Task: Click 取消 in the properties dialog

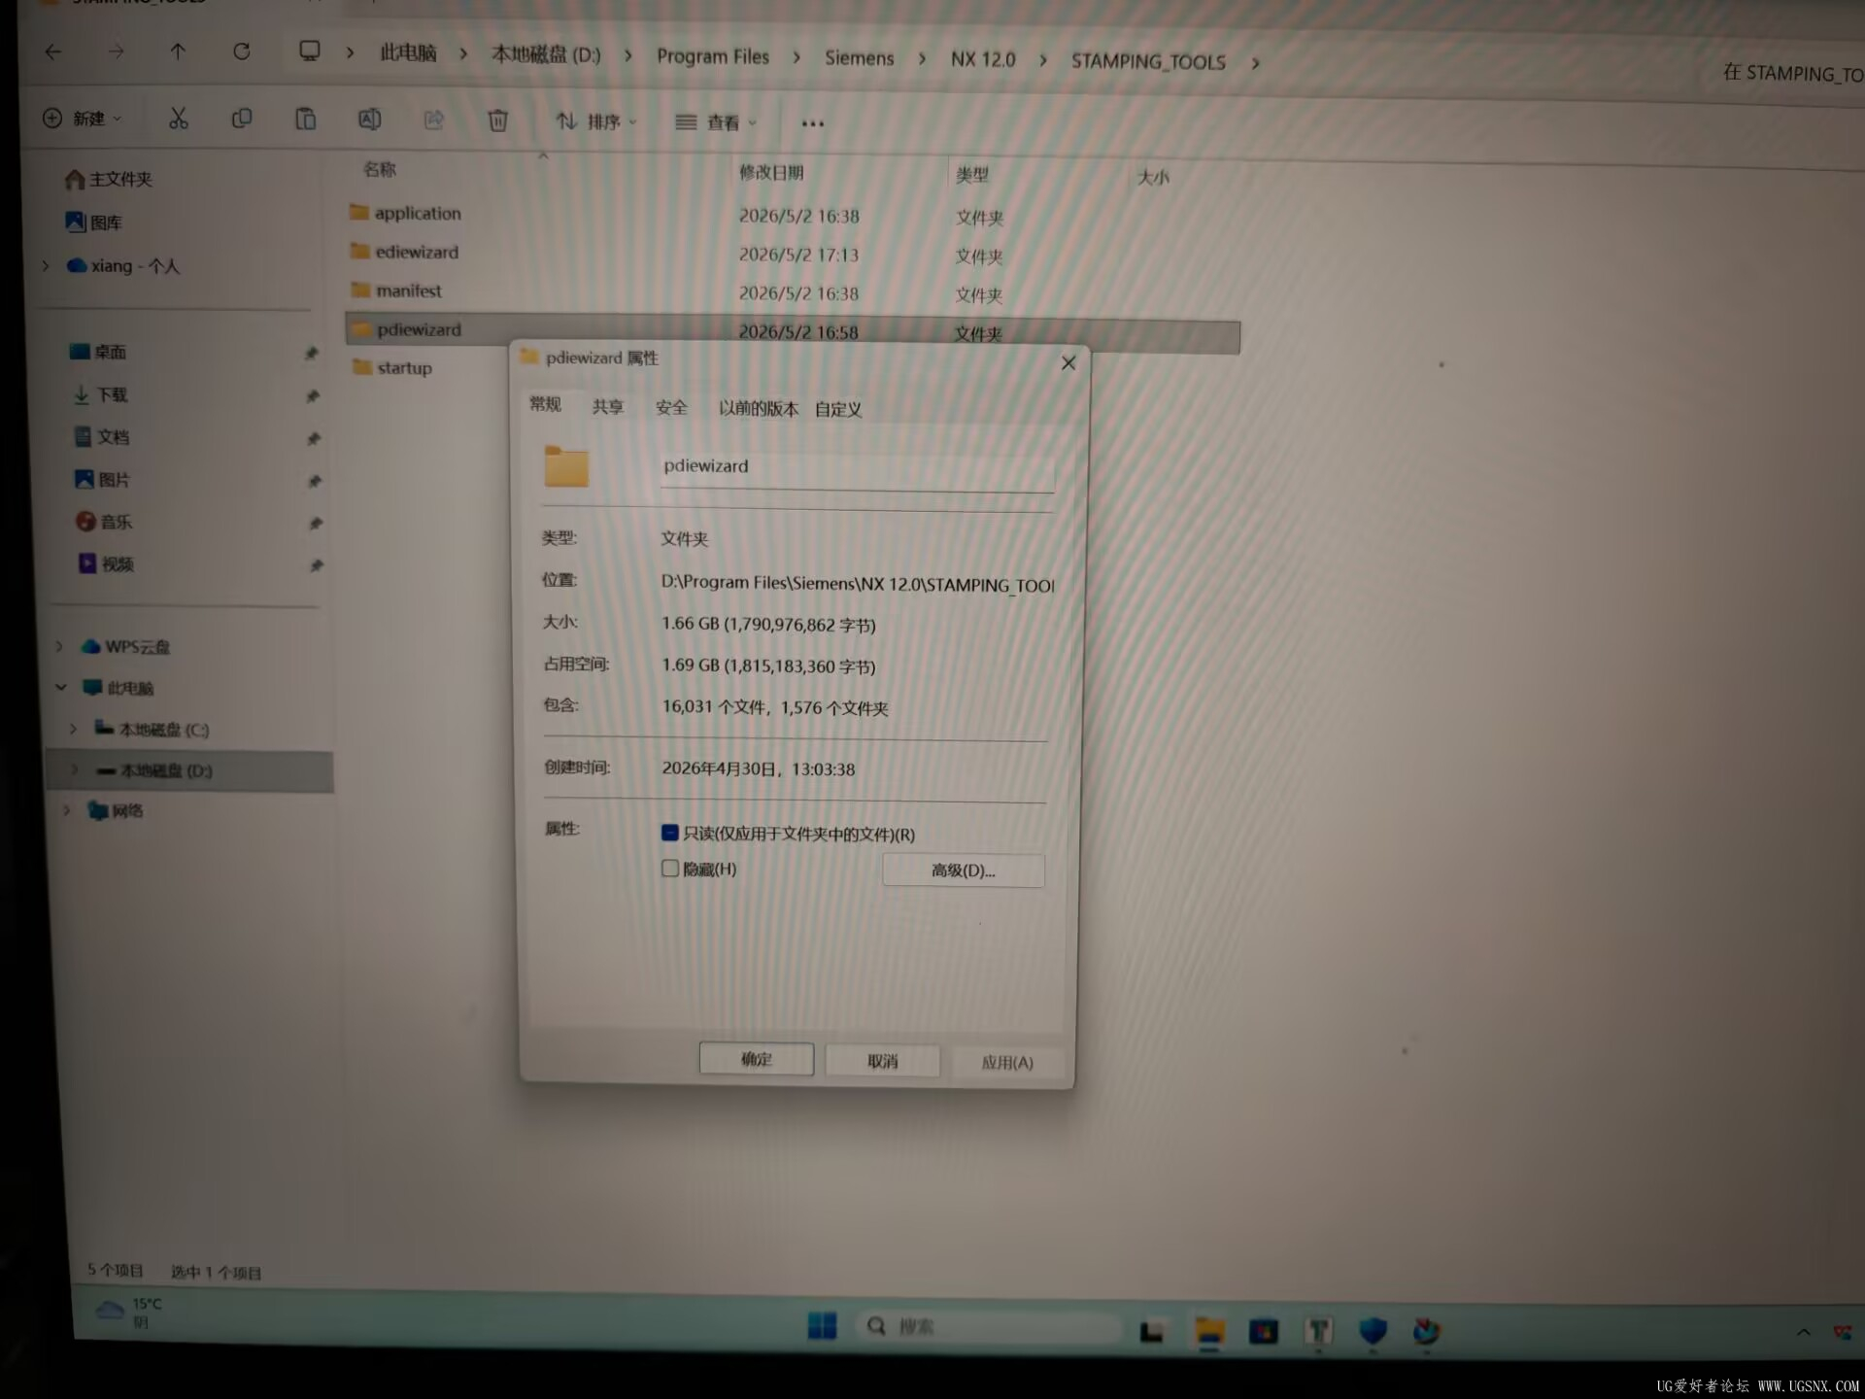Action: click(882, 1061)
